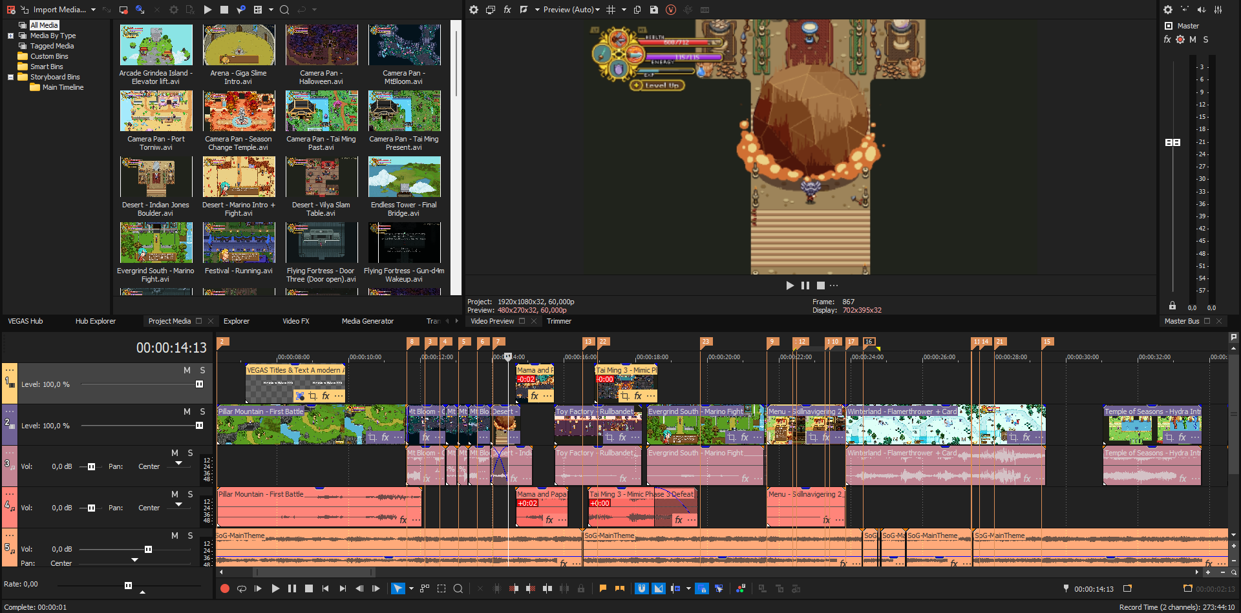Open Master Bus settings gear icon
The width and height of the screenshot is (1241, 613).
[x=1168, y=10]
